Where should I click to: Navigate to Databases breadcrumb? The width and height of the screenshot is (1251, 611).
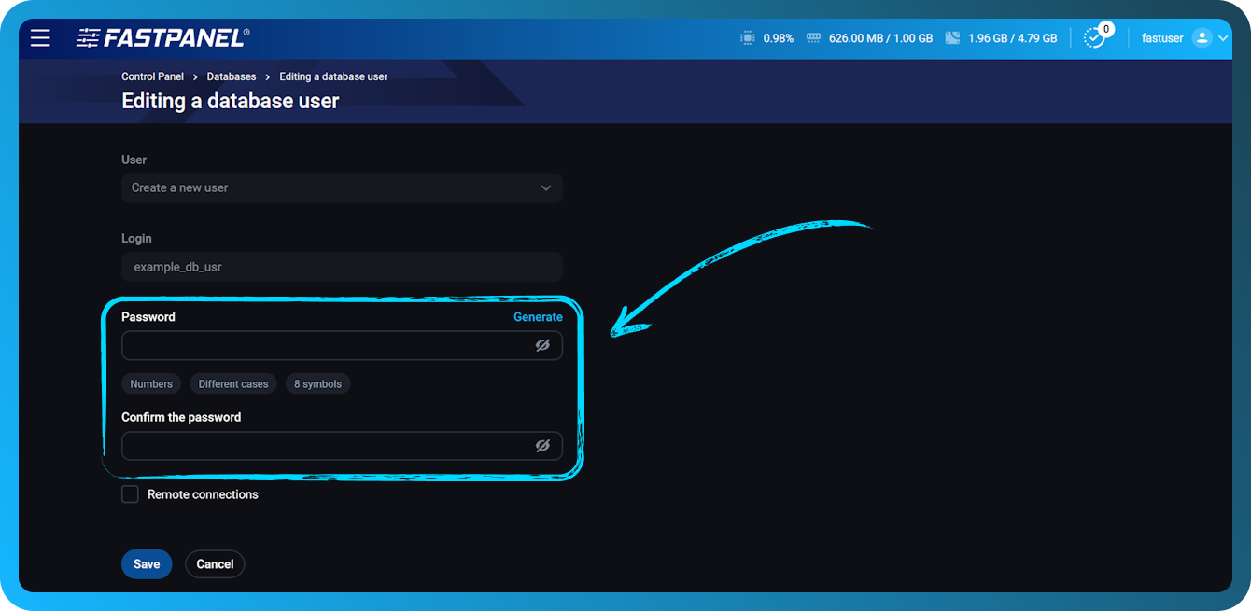[x=231, y=76]
